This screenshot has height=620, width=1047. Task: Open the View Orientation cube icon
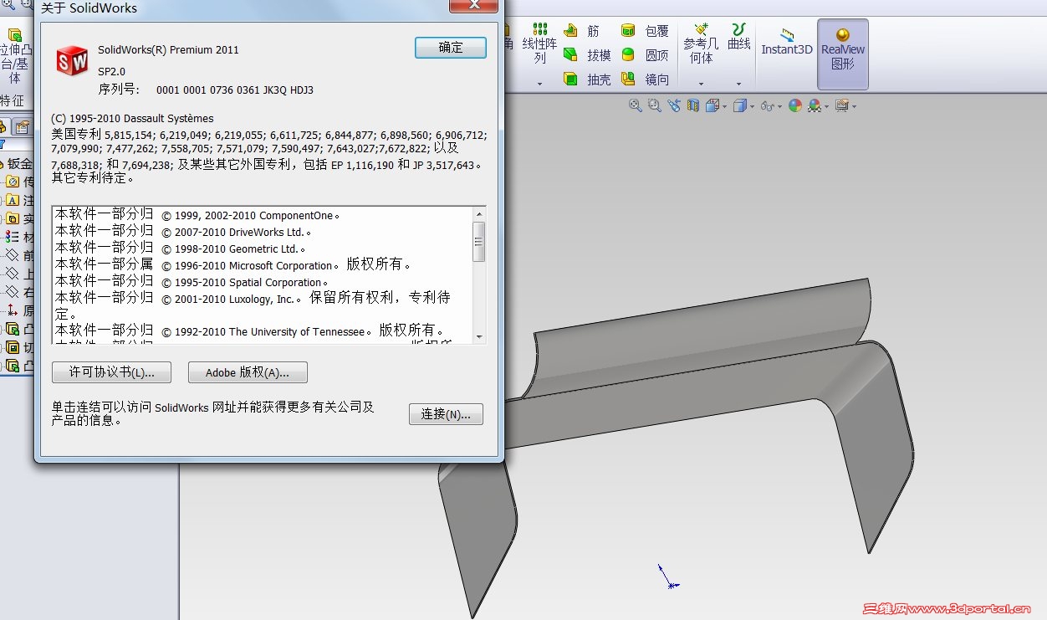pos(712,105)
